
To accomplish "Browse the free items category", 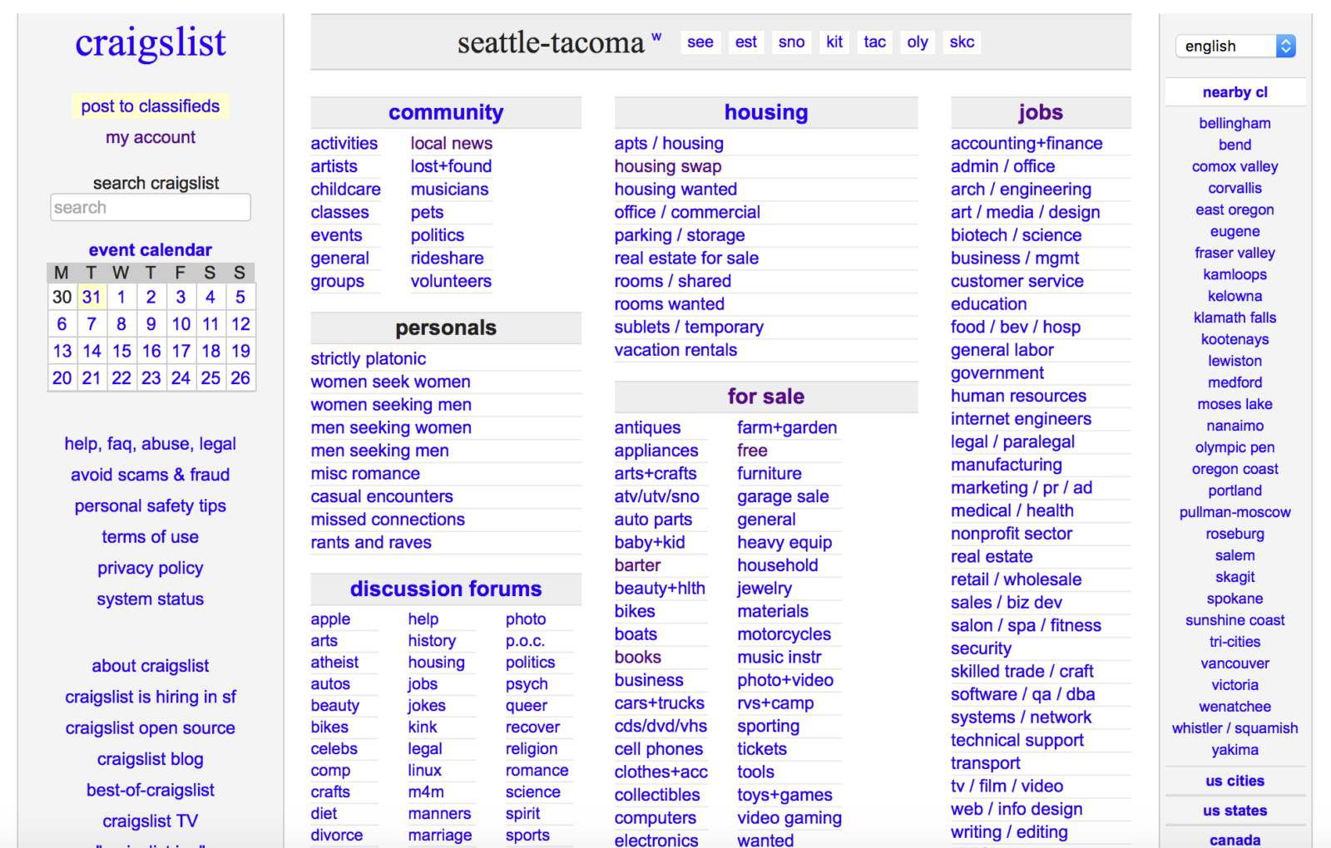I will (x=752, y=451).
